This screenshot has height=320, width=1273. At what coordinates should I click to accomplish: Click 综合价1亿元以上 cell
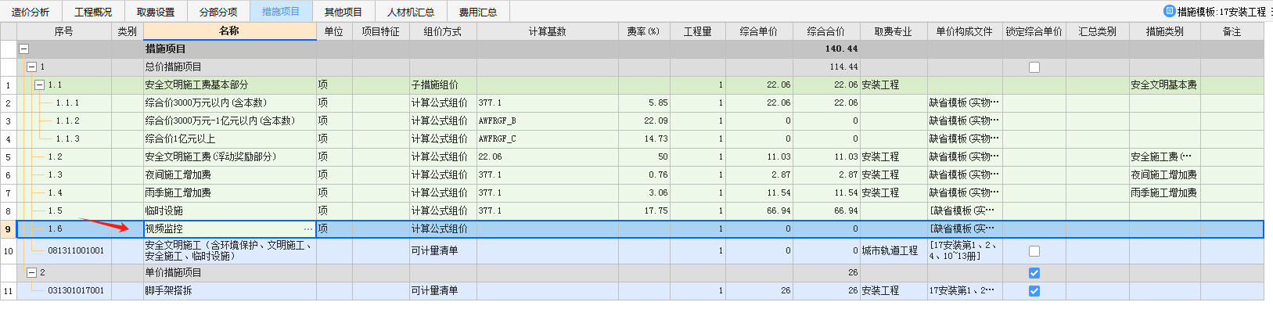coord(230,138)
